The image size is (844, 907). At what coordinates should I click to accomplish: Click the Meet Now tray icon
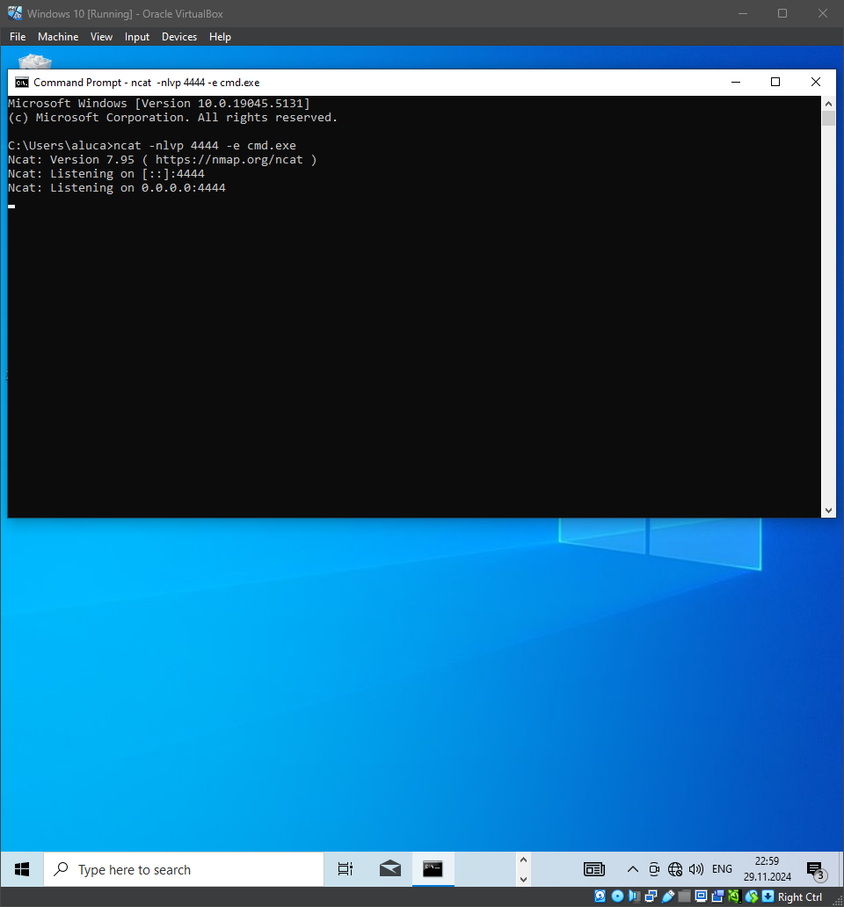coord(654,869)
